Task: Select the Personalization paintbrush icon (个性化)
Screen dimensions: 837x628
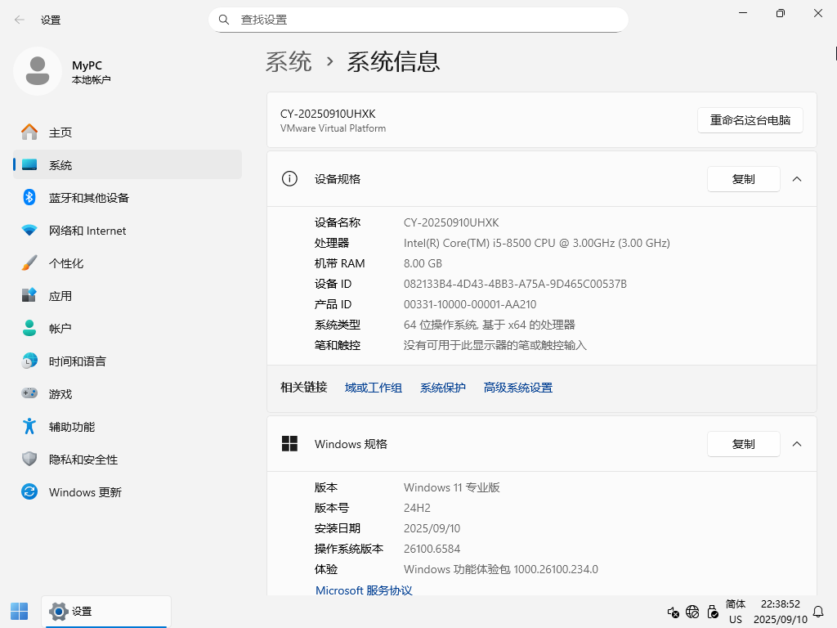Action: 29,263
